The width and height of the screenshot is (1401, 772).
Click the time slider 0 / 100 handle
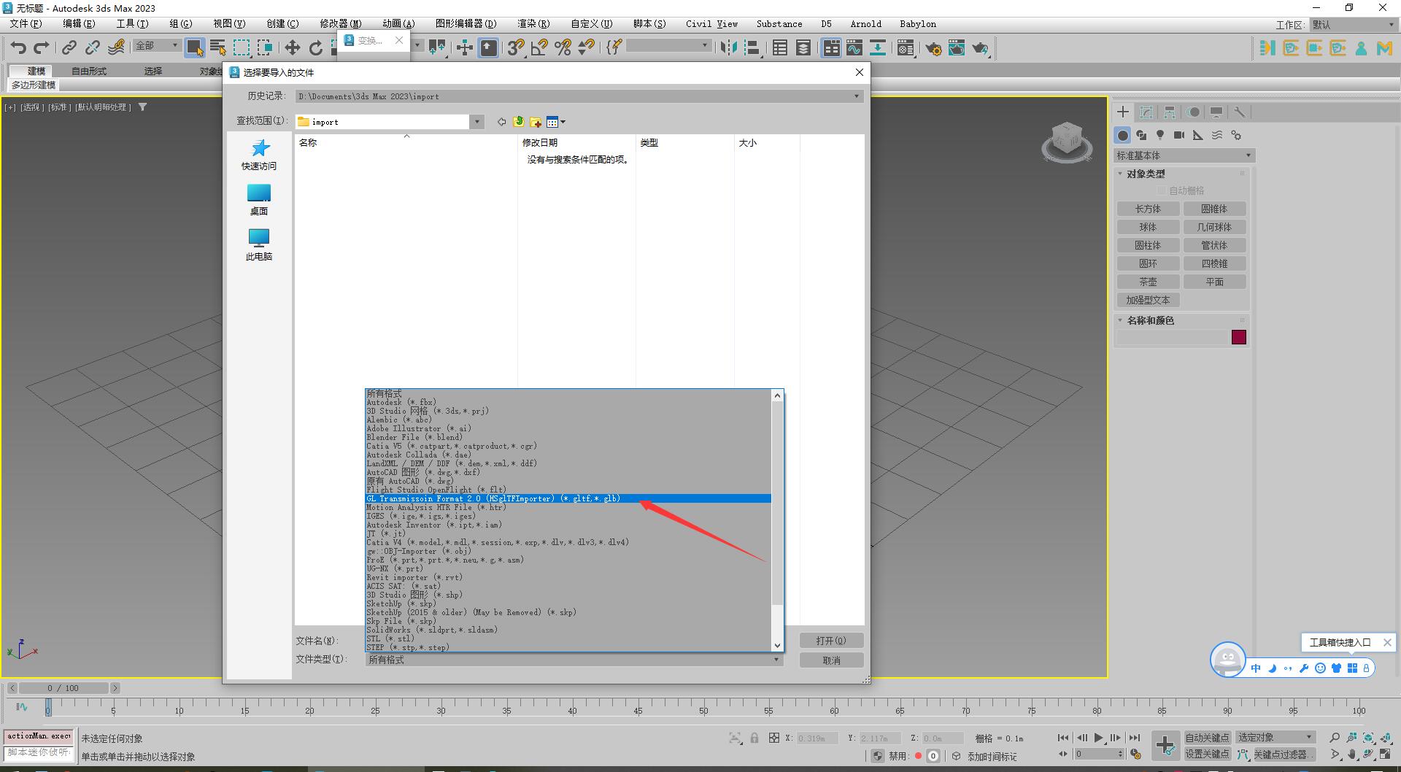[x=64, y=688]
